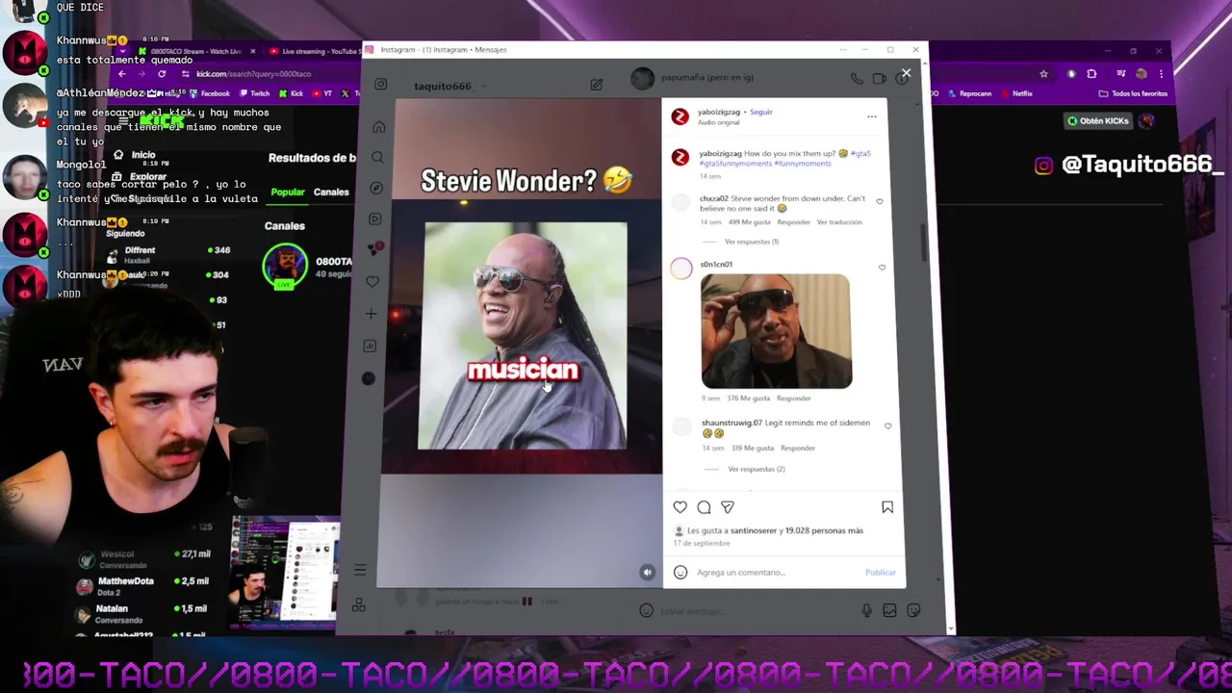Open Todos los favoritos bookmarks folder
The height and width of the screenshot is (693, 1232).
tap(1133, 93)
